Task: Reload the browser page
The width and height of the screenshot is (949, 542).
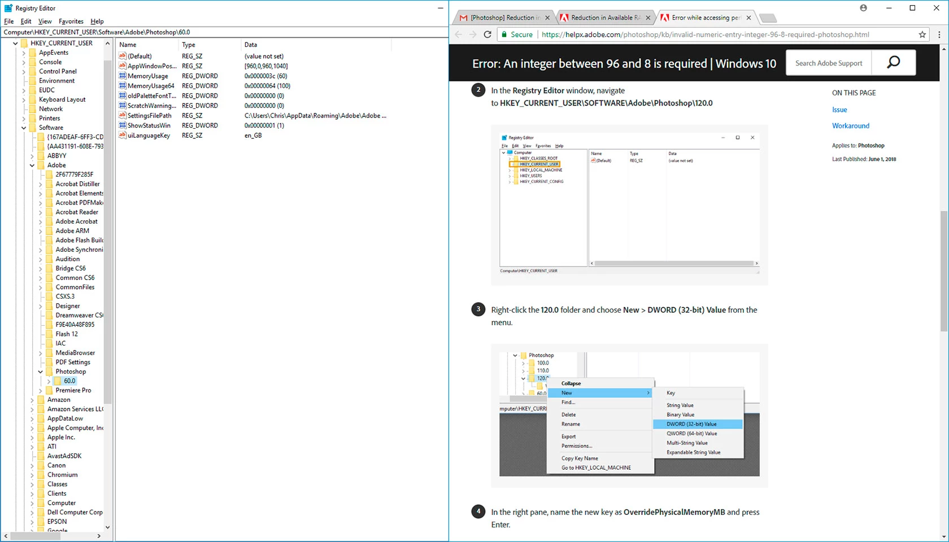Action: point(487,34)
